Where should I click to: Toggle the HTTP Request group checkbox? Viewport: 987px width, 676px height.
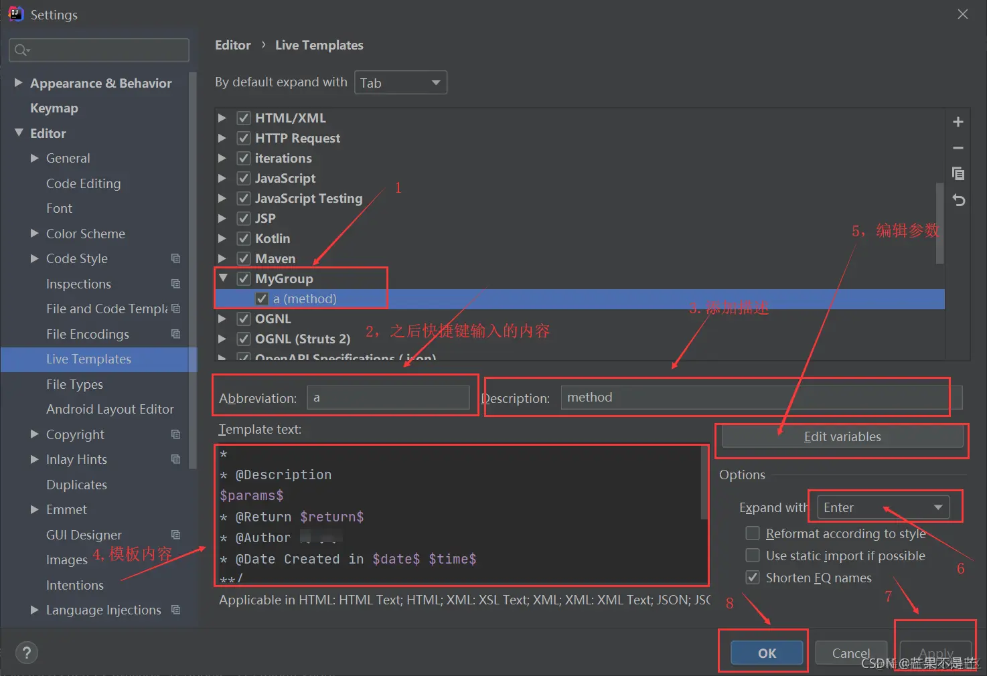click(x=244, y=138)
